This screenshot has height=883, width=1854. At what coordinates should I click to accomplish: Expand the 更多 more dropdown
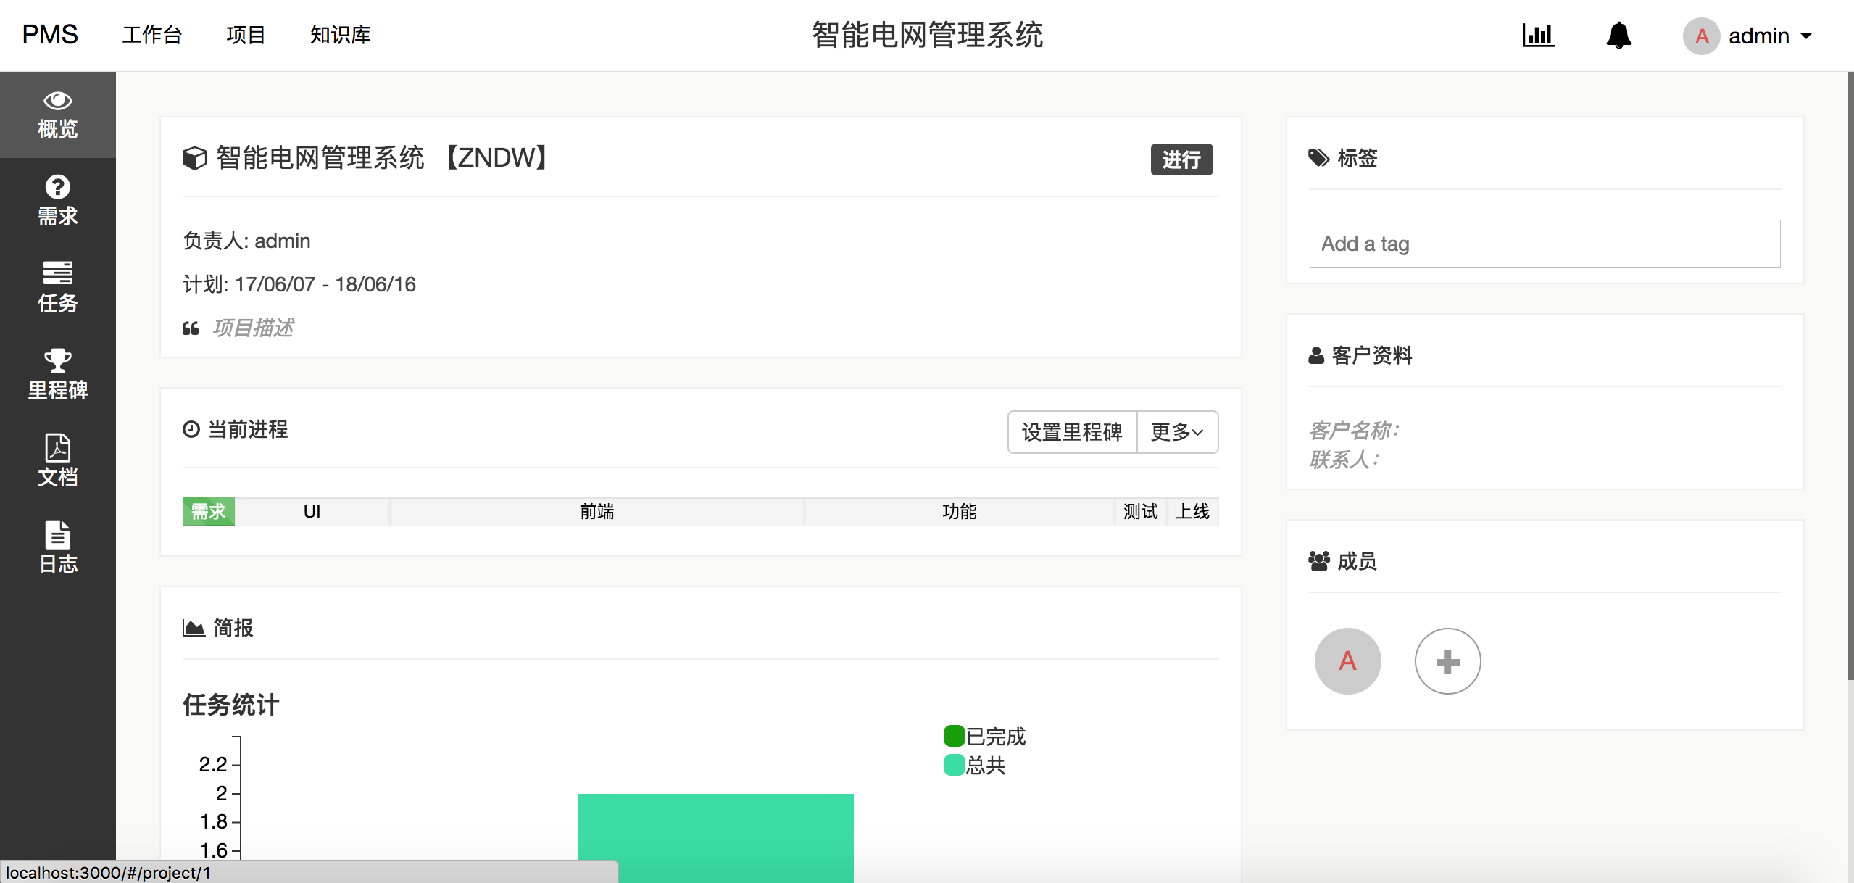pos(1177,432)
